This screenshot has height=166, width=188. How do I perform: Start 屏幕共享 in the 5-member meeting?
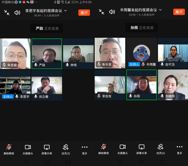coord(47,149)
